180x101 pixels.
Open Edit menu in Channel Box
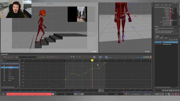click(162, 5)
